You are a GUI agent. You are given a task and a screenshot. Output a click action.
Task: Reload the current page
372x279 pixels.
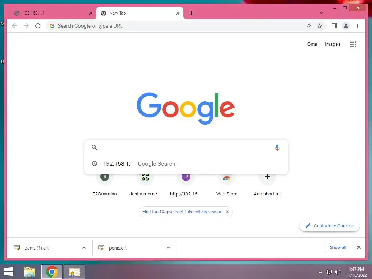pos(38,26)
